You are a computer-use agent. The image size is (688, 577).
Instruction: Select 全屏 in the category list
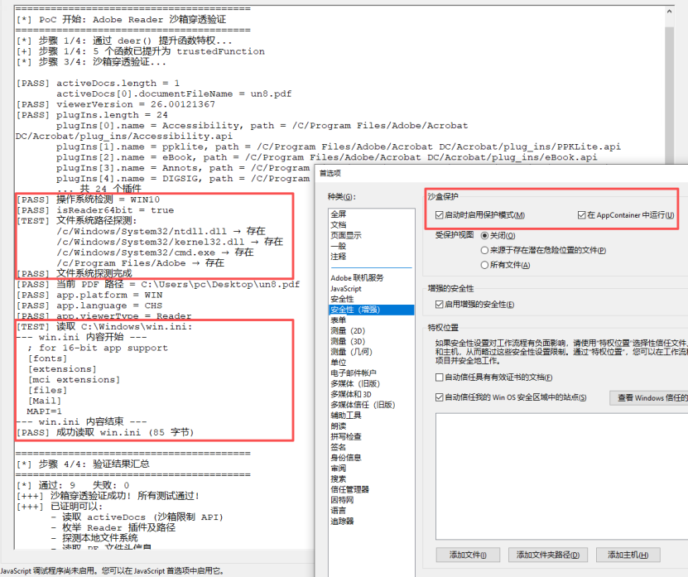(x=339, y=214)
